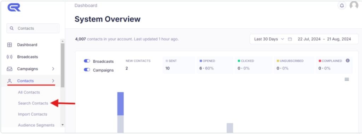
Task: Open Audience Segments submenu item
Action: (x=36, y=125)
